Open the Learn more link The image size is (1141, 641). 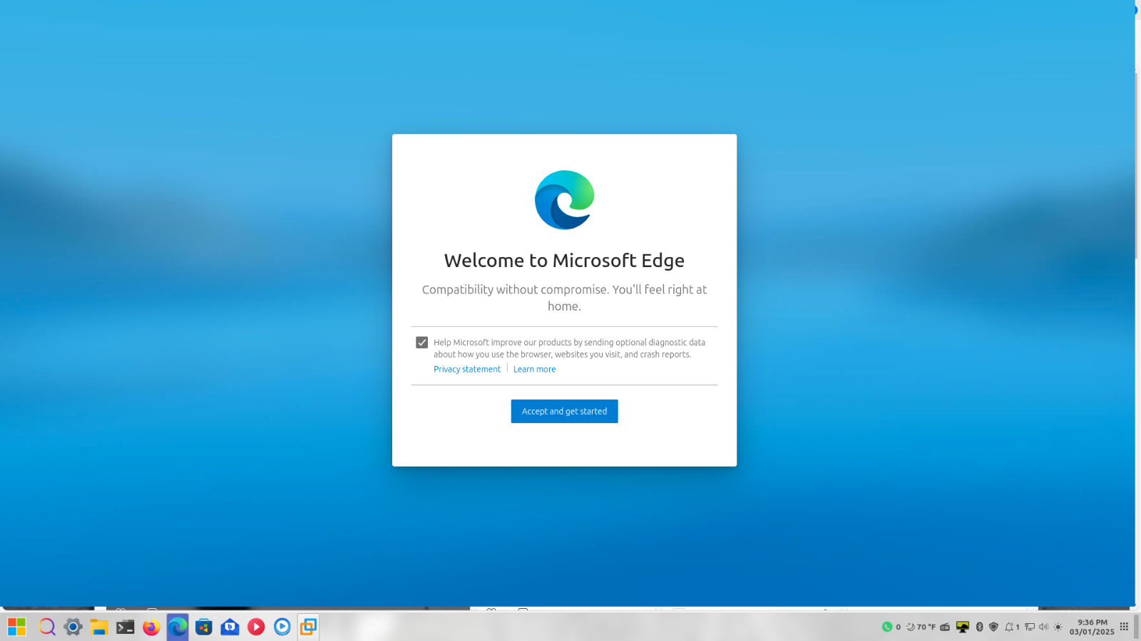click(x=534, y=369)
